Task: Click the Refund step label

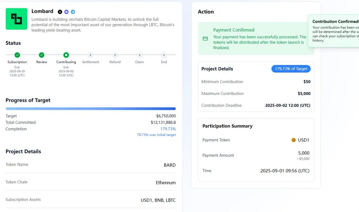Action: (115, 62)
